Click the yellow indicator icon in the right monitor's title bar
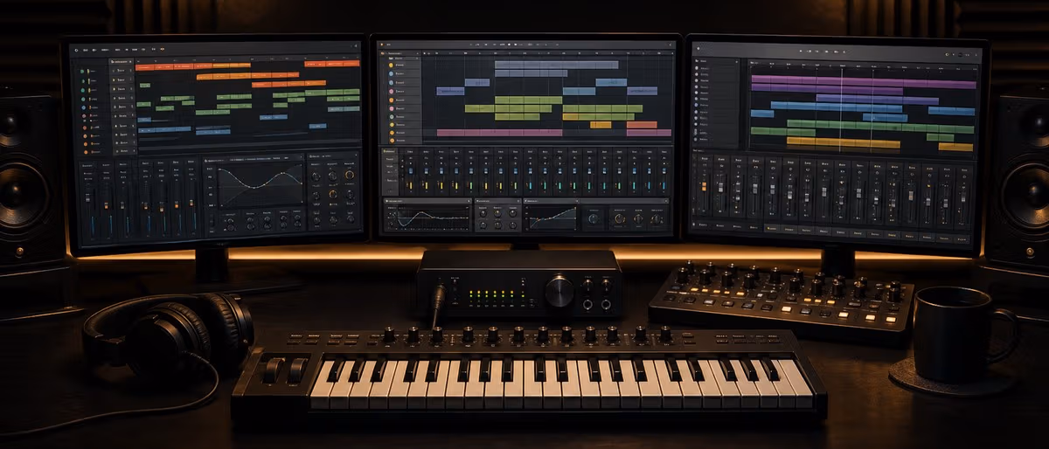This screenshot has width=1049, height=449. tap(948, 54)
